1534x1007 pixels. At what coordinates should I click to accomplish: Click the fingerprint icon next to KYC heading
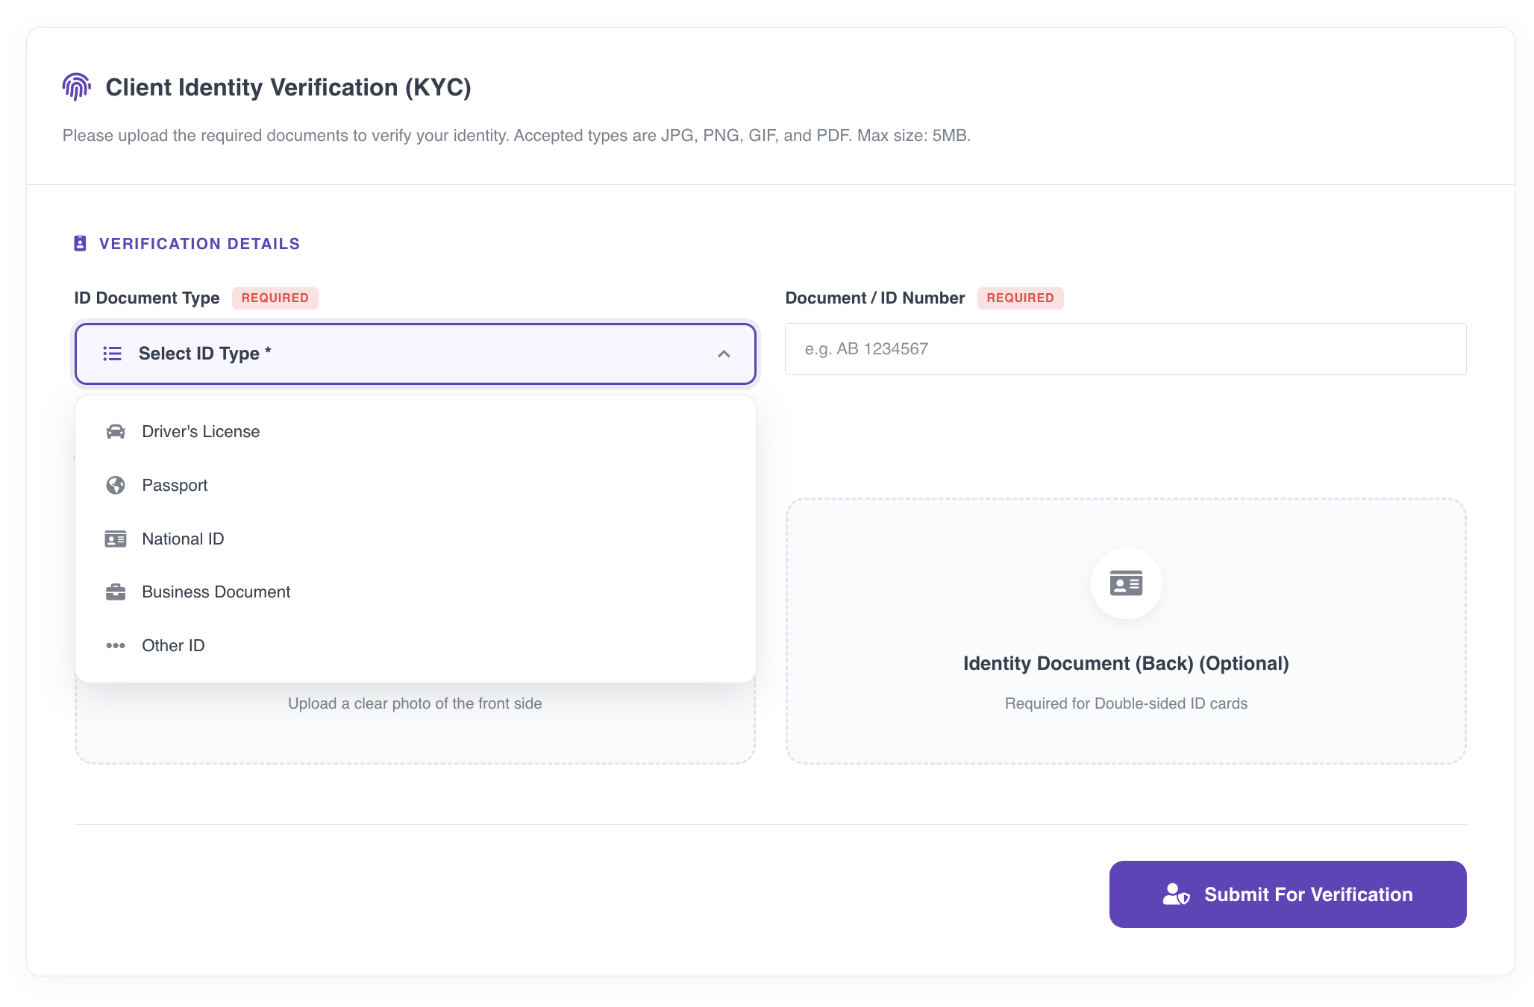[x=77, y=87]
